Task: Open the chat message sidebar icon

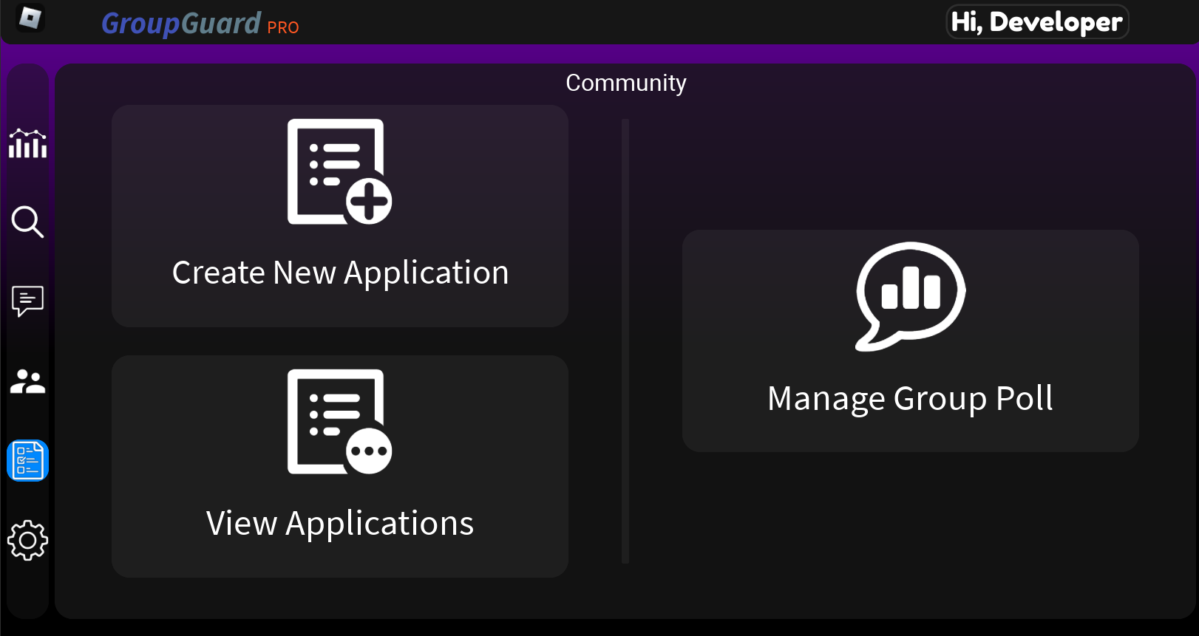Action: click(x=28, y=301)
